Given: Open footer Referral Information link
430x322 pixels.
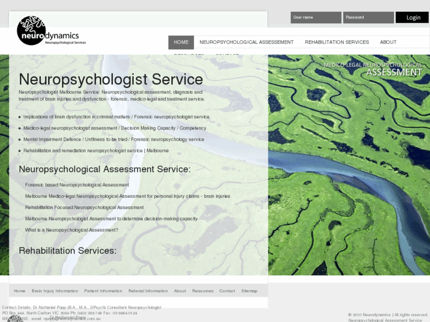Looking at the screenshot, I should pyautogui.click(x=148, y=291).
